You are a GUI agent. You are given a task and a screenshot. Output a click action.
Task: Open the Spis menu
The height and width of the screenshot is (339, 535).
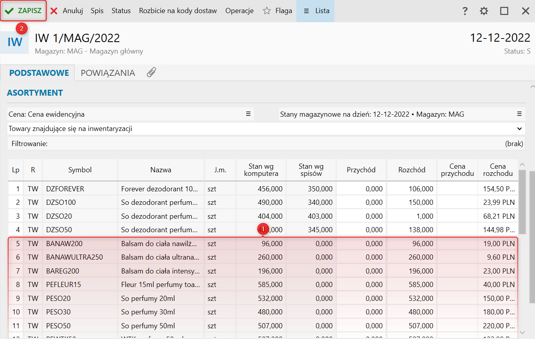pos(97,11)
